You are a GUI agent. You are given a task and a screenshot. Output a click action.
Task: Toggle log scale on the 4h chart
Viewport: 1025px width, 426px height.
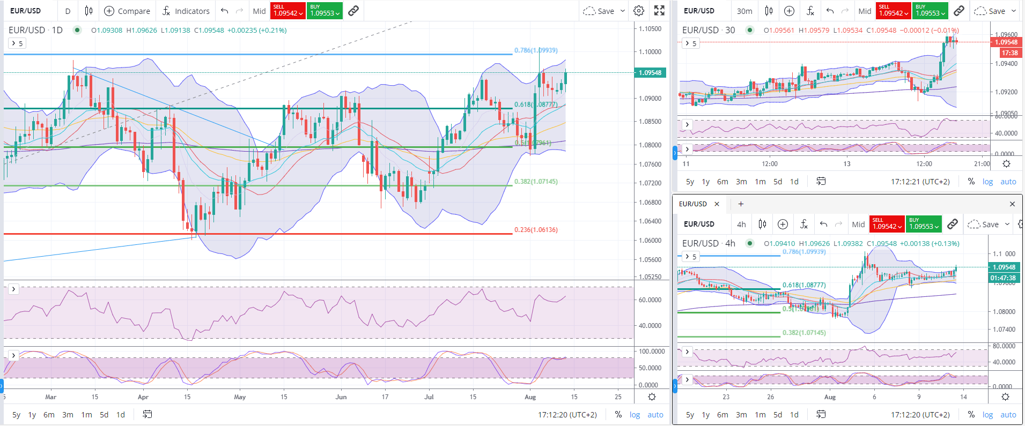(x=987, y=415)
